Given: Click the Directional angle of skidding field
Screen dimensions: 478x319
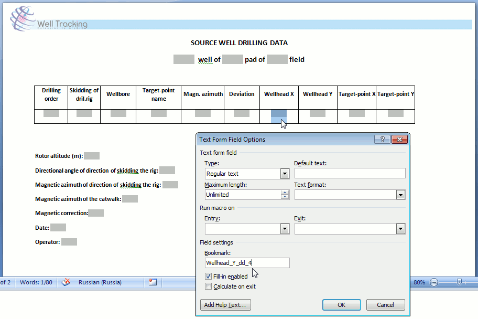Looking at the screenshot, I should [x=167, y=171].
